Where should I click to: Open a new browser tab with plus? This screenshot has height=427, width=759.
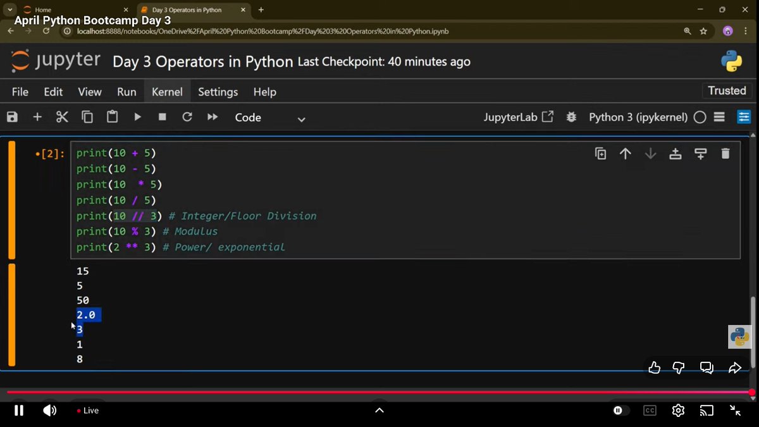point(261,9)
